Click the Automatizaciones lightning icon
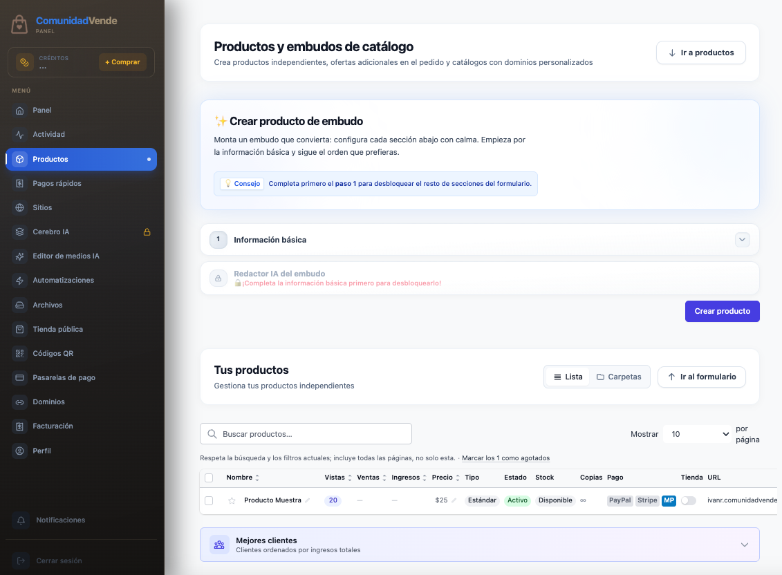This screenshot has height=575, width=782. pyautogui.click(x=19, y=281)
